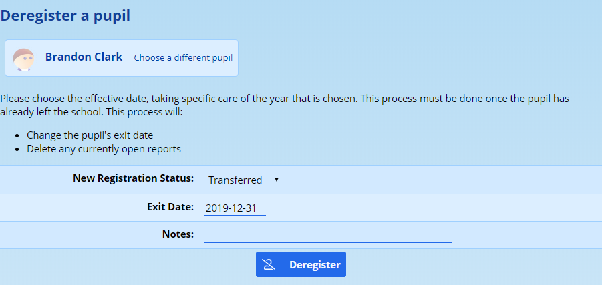Click the Deregister button

(301, 264)
